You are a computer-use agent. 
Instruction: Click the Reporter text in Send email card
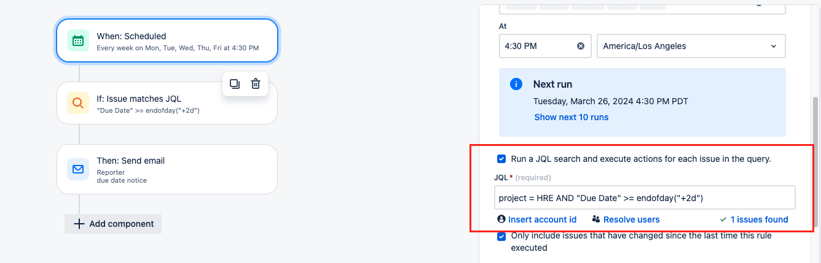coord(111,172)
